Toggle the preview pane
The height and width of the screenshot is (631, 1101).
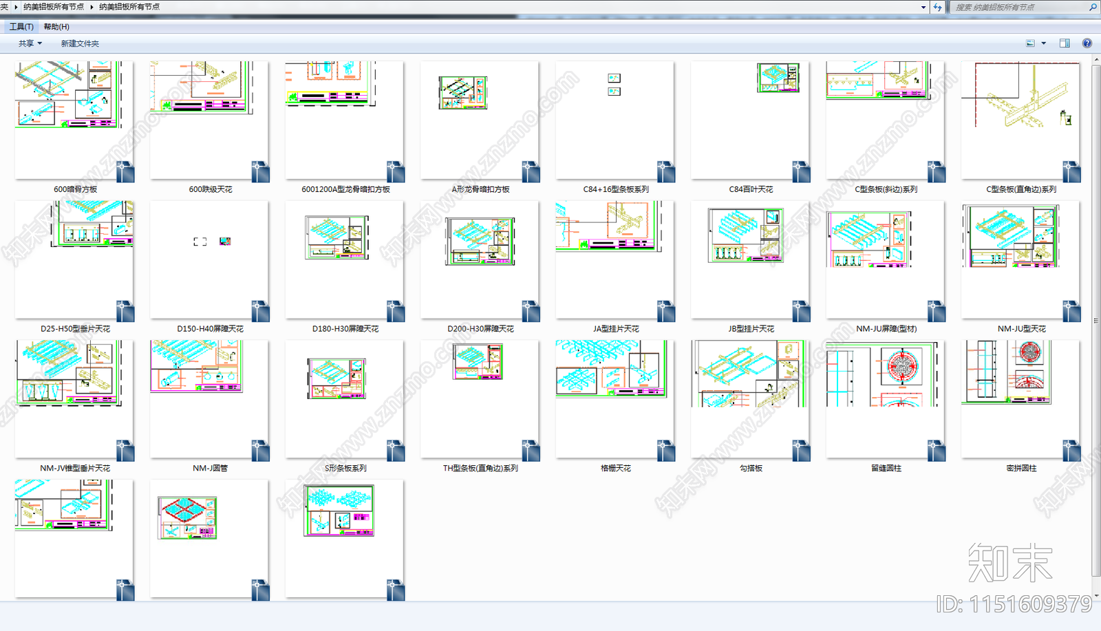click(x=1065, y=43)
